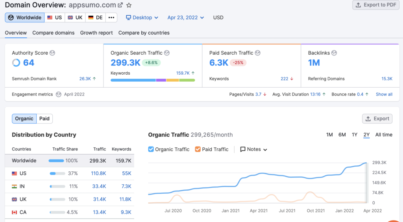The height and width of the screenshot is (222, 403).
Task: Open appsumo.com external link icon
Action: click(120, 5)
